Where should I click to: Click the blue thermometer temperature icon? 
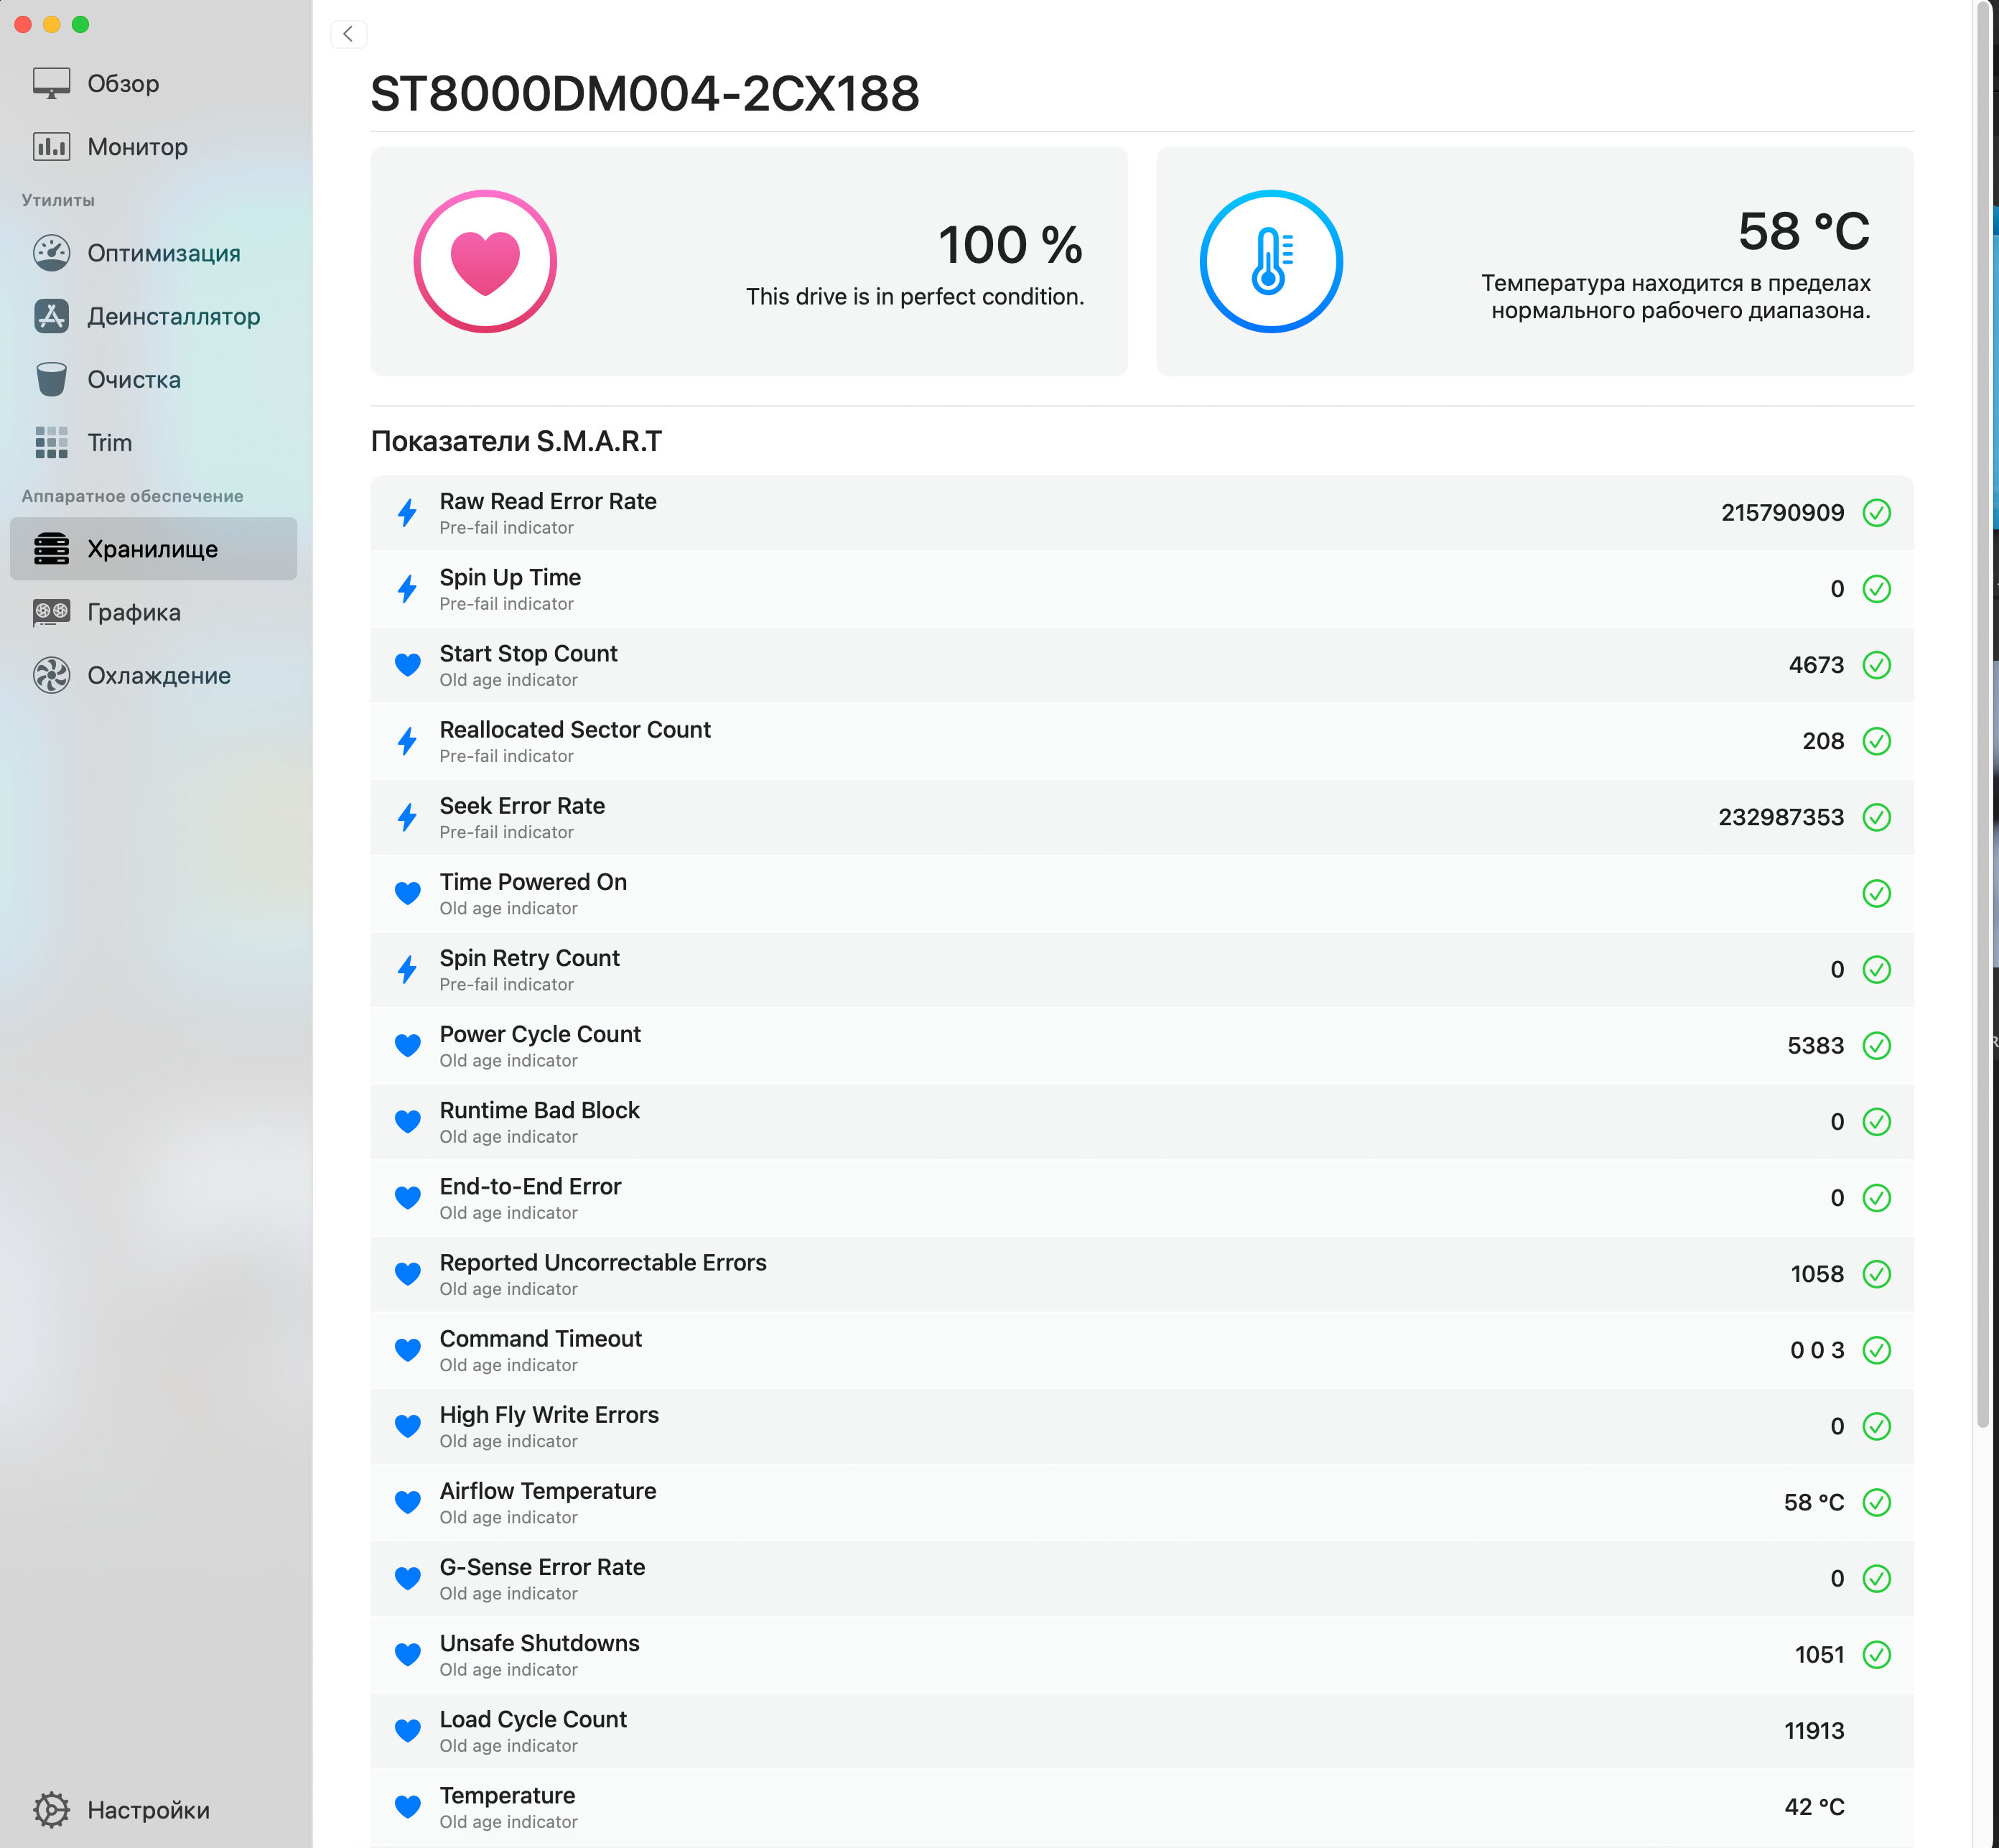coord(1270,261)
